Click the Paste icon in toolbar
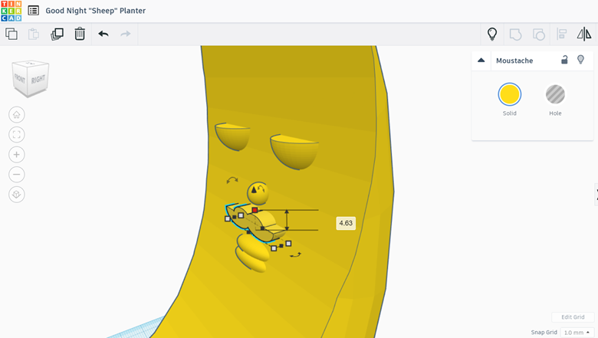598x338 pixels. click(34, 34)
